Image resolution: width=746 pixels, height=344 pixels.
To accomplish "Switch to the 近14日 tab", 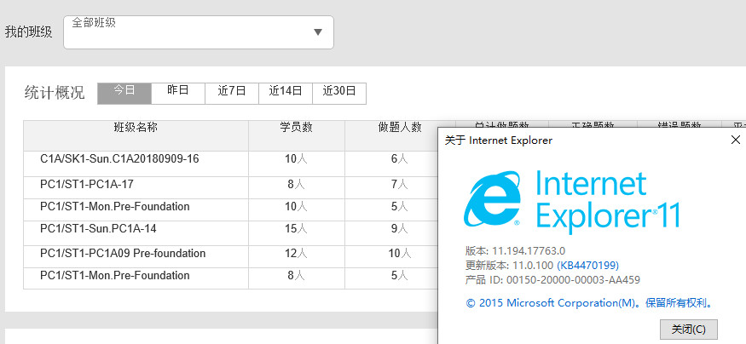I will click(x=286, y=93).
